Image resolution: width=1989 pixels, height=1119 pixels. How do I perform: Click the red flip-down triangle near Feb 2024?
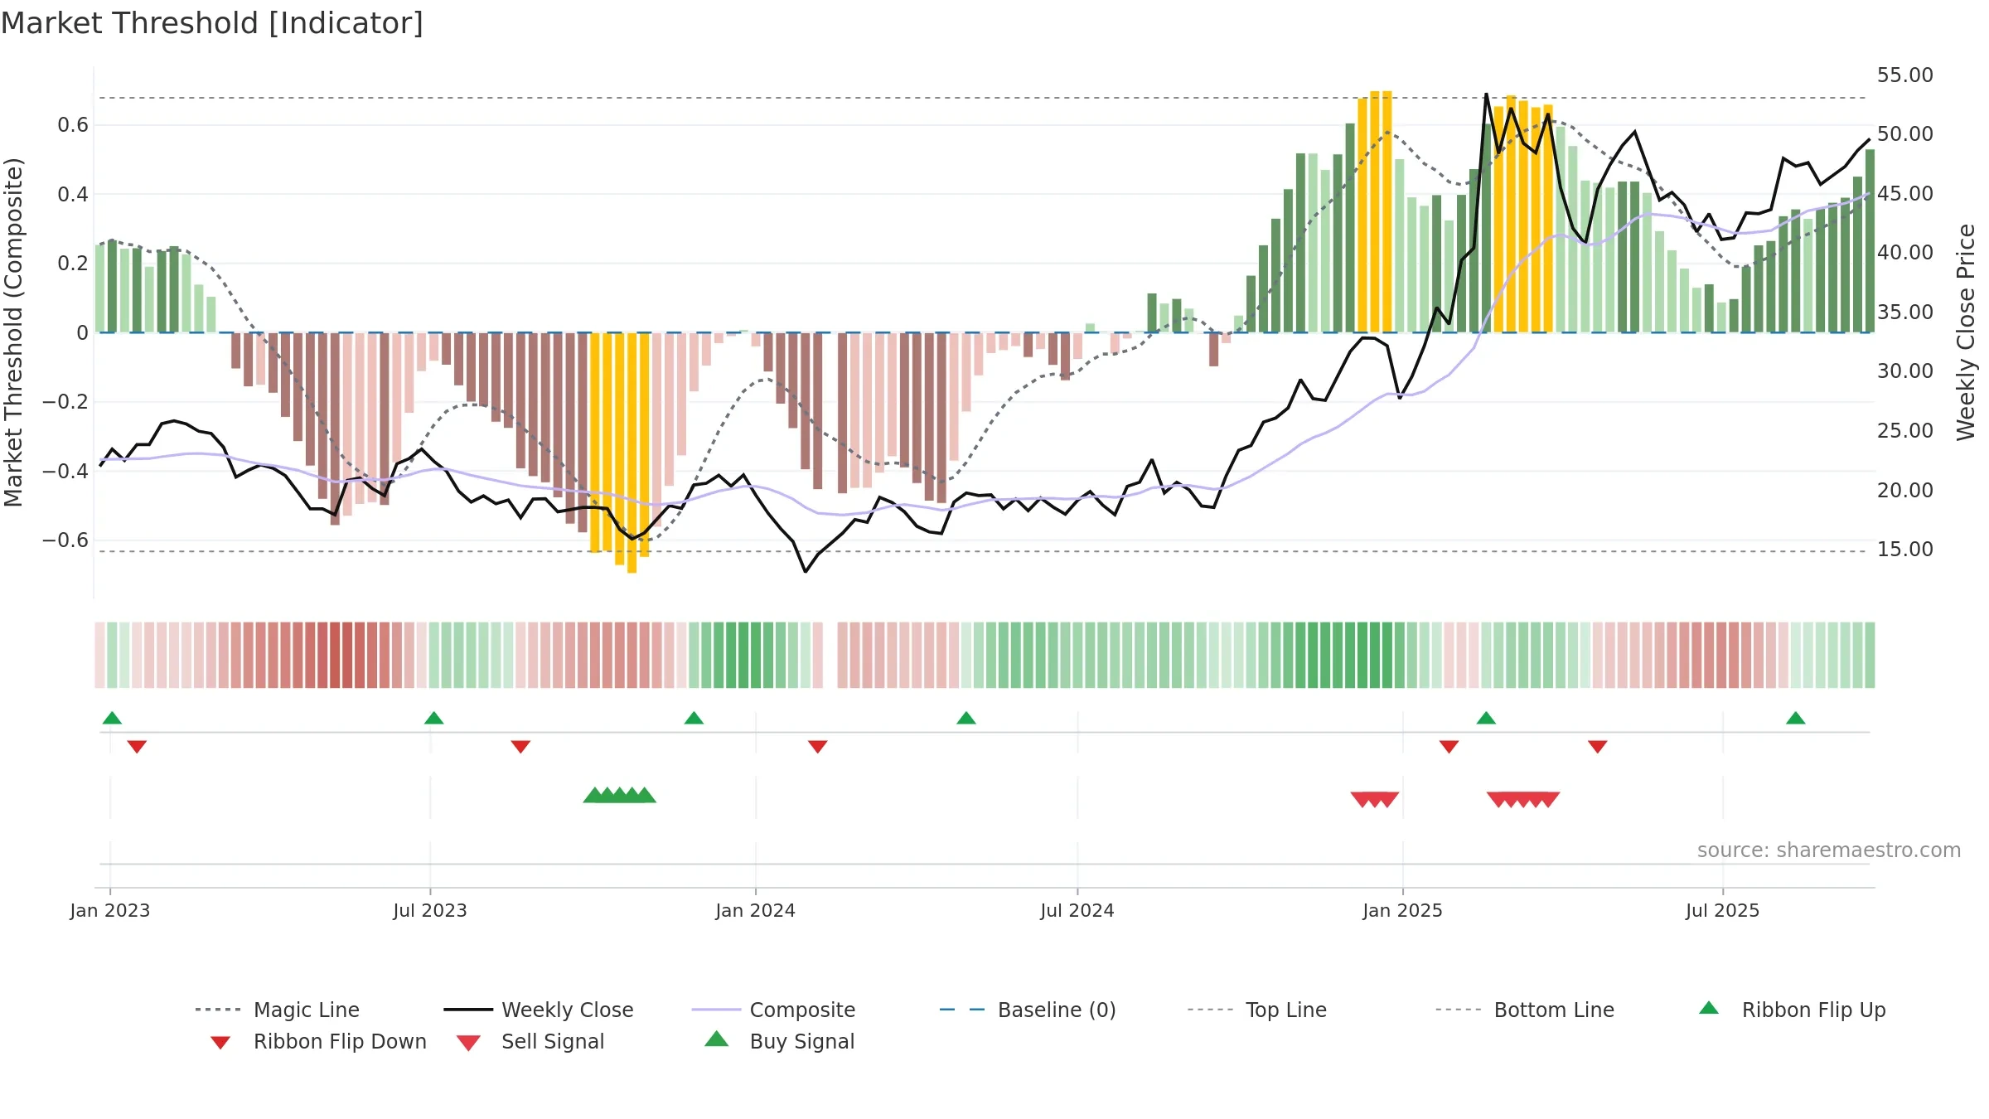click(x=817, y=747)
